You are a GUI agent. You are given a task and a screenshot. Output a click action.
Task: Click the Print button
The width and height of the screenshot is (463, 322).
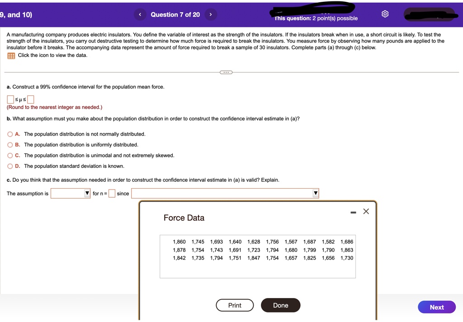235,305
